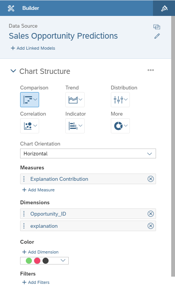175x288 pixels.
Task: Choose the Trend area chart icon
Action: (75, 100)
